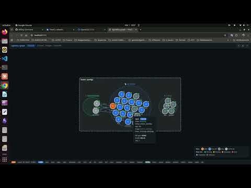This screenshot has width=251, height=188.
Task: Switch to the first Chrome tab with GitHub icon
Action: (x=29, y=30)
